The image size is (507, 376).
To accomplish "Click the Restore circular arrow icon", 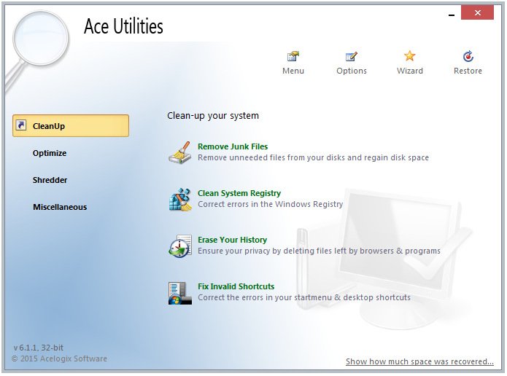I will click(468, 57).
